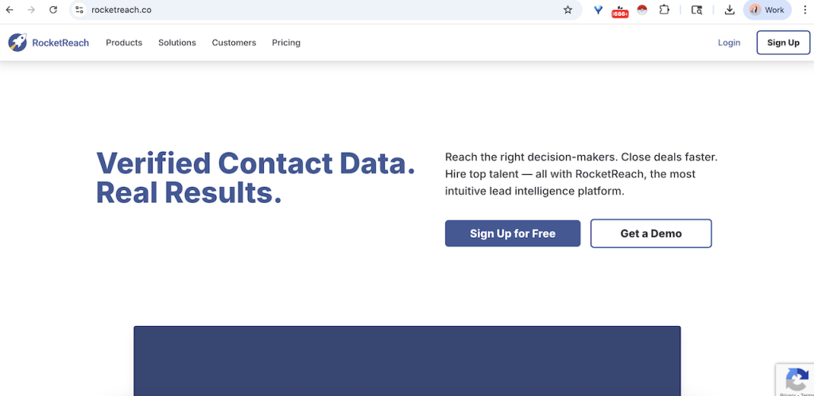The image size is (814, 396).
Task: Open the Customers nav item
Action: [x=234, y=43]
